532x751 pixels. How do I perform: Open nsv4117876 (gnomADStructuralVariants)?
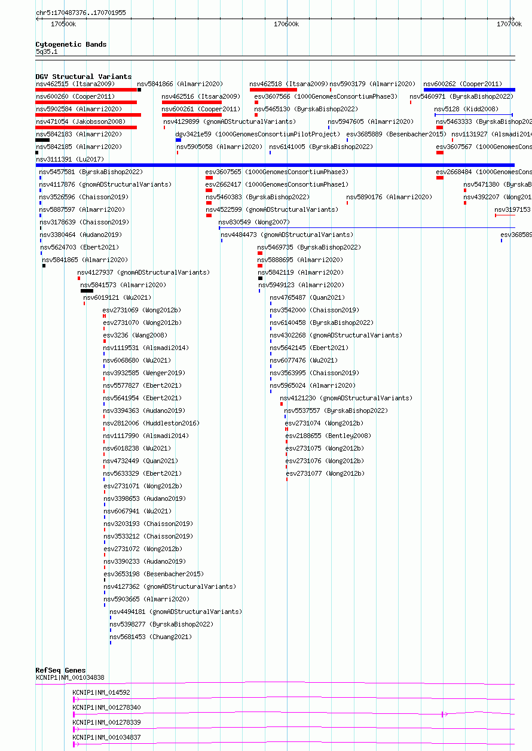[106, 184]
